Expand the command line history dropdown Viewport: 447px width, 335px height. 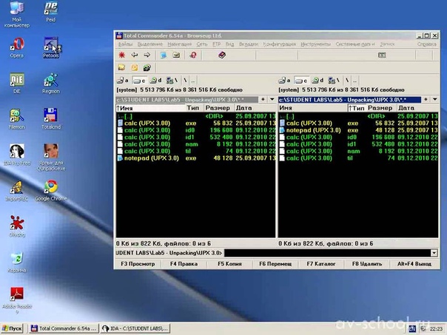tap(434, 253)
